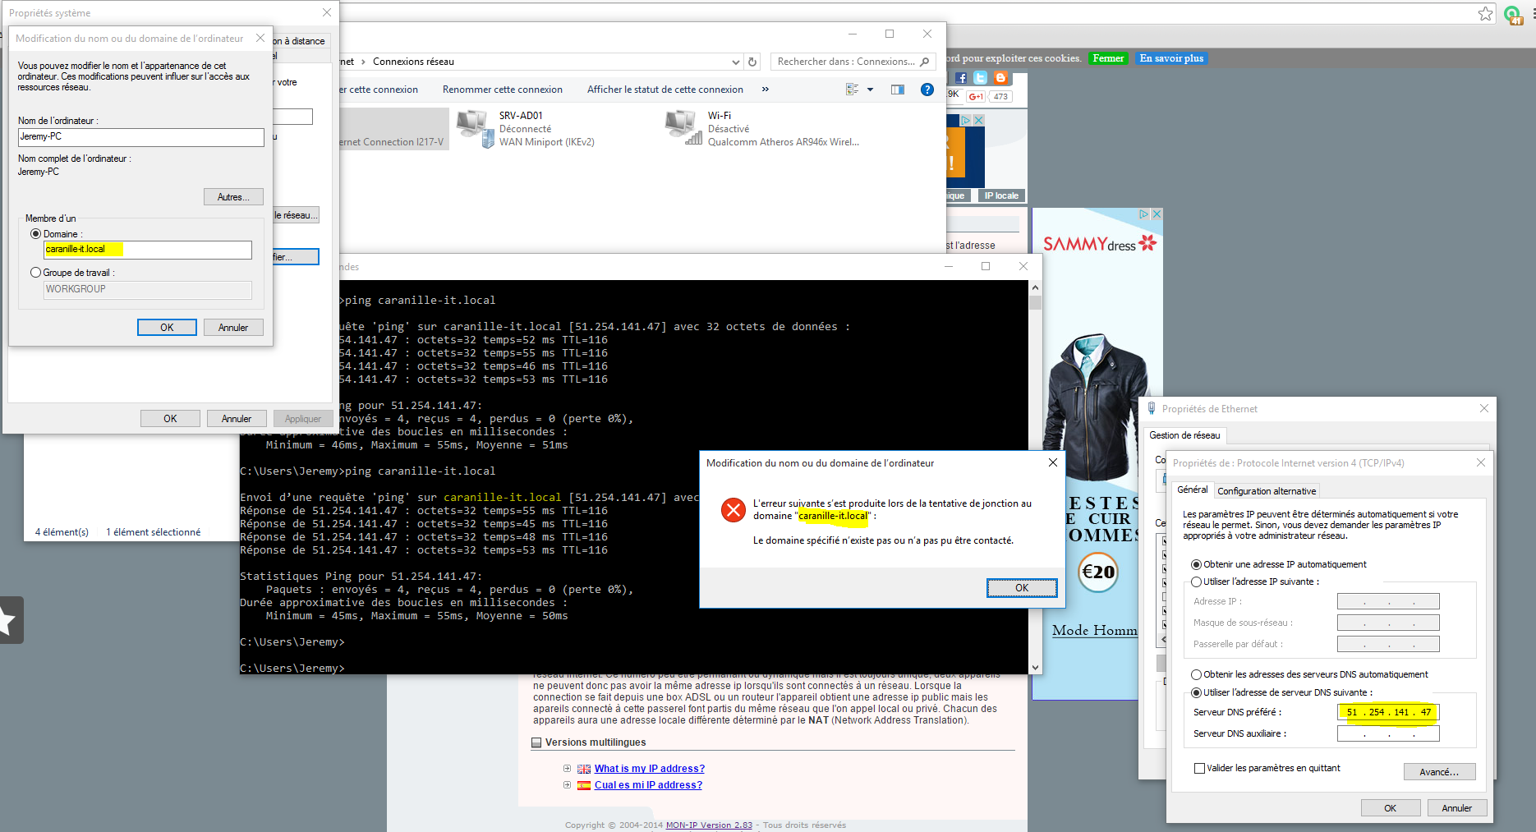This screenshot has height=832, width=1536.
Task: Select the Groupe de travail radio button
Action: [35, 273]
